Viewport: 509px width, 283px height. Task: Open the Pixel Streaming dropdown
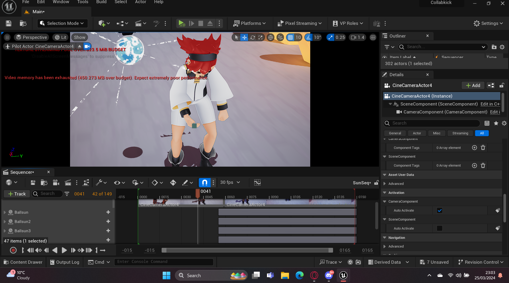pyautogui.click(x=299, y=23)
